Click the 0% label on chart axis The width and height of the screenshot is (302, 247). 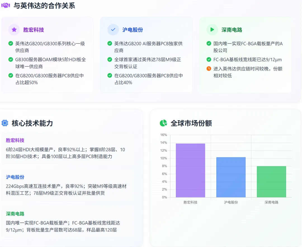[164, 197]
